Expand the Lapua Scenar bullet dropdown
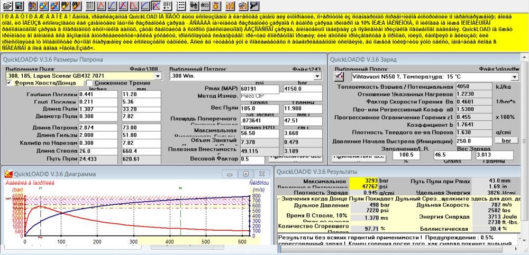Screen dimensions: 529x255 coord(158,77)
